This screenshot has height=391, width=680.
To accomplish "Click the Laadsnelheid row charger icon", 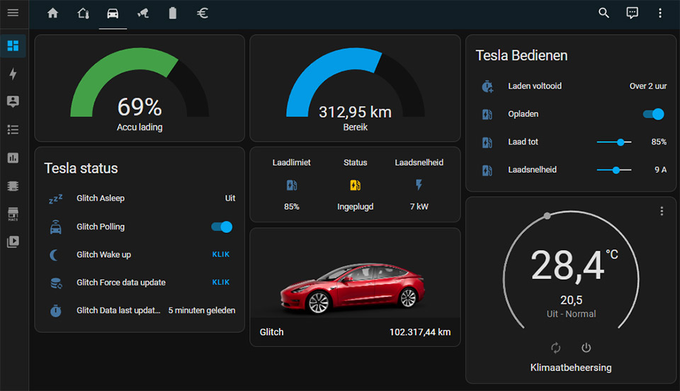I will pyautogui.click(x=487, y=170).
